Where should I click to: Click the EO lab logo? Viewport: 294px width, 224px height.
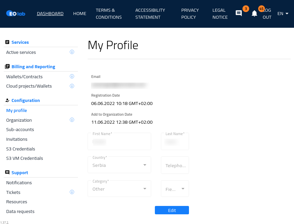coord(16,14)
